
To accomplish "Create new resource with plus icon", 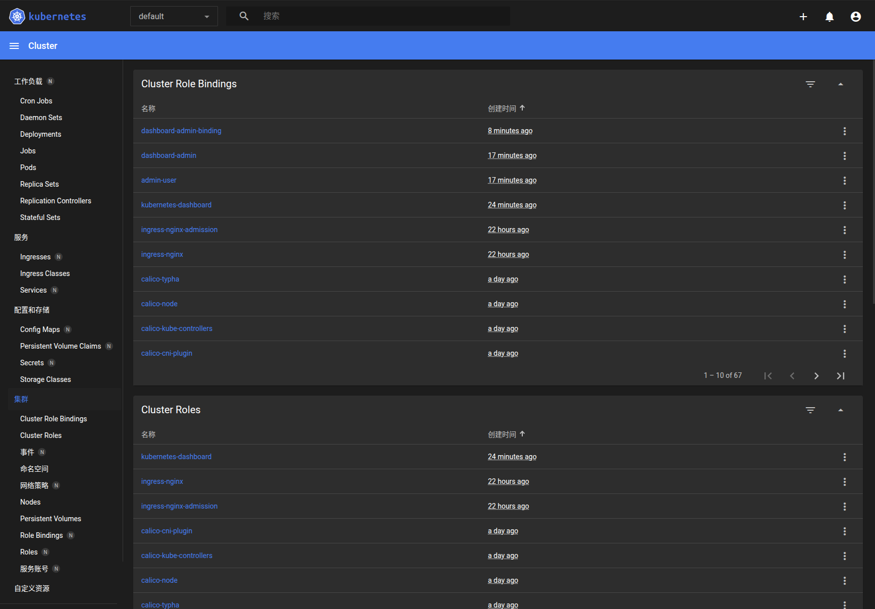I will click(x=803, y=17).
